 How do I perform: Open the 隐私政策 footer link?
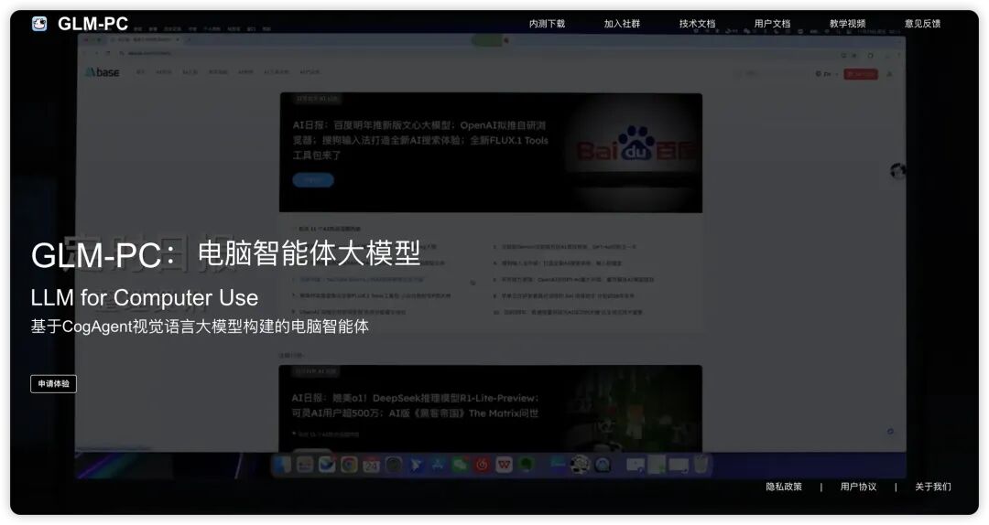coord(784,487)
